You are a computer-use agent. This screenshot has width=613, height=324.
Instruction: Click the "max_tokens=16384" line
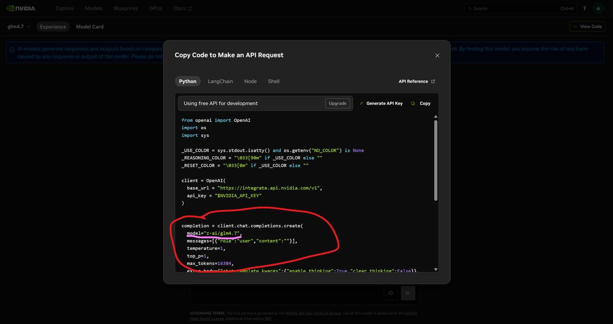click(x=210, y=264)
